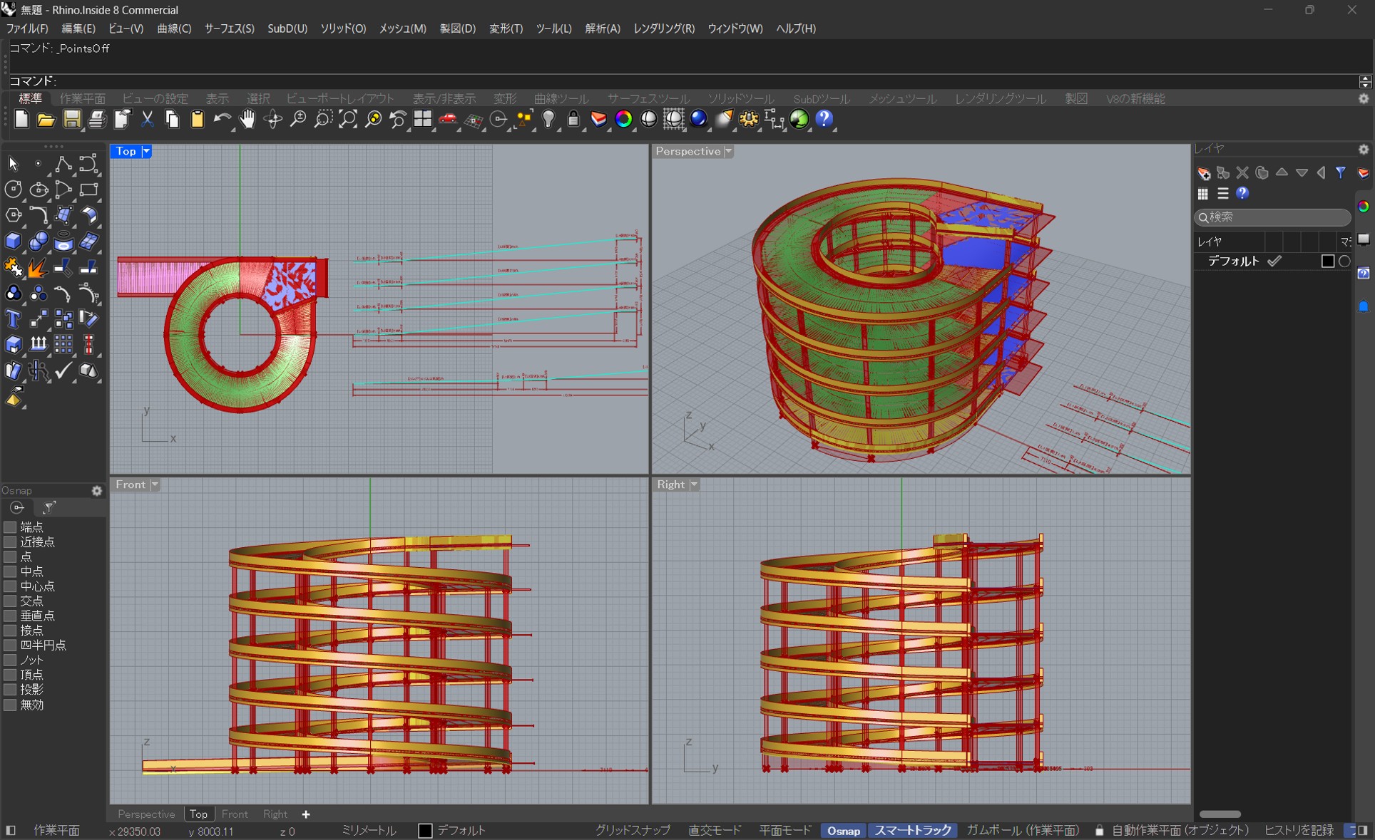Screen dimensions: 1375x840
Task: Click the Save file icon in toolbar
Action: coord(71,120)
